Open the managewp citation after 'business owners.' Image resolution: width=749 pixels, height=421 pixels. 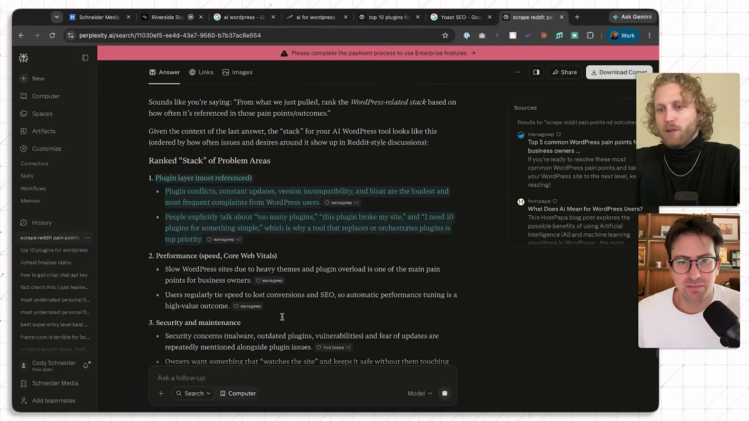point(270,281)
